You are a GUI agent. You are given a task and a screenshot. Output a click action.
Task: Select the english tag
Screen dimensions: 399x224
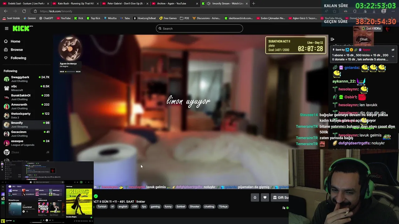[123, 207]
